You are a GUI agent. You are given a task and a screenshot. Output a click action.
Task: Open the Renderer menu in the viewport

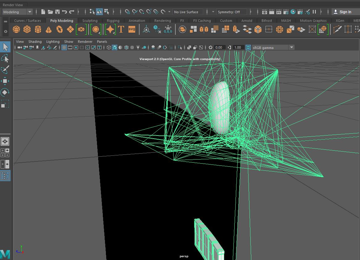click(85, 41)
